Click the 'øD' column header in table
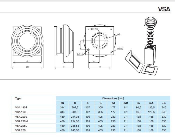 tap(62, 103)
